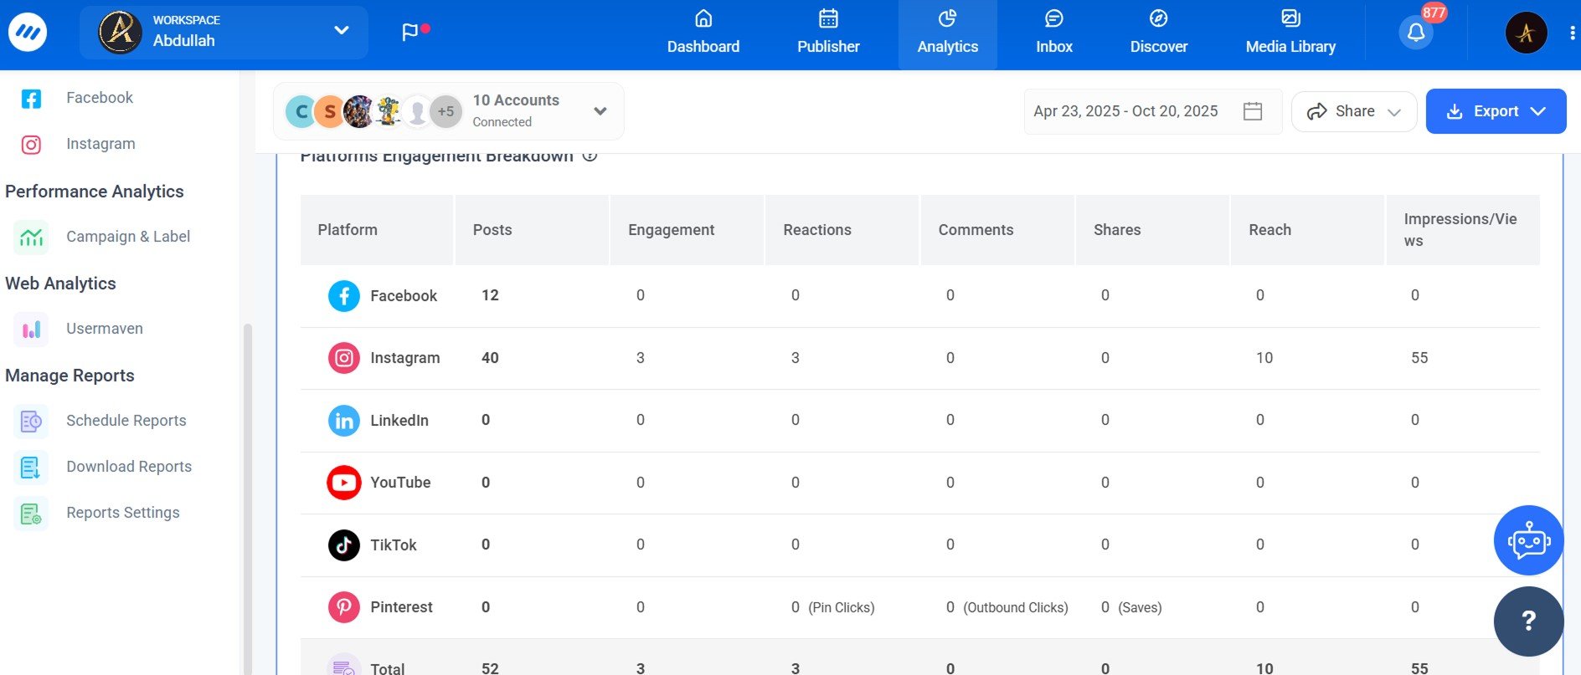
Task: Click the ContentStudio logo at top left
Action: 28,33
